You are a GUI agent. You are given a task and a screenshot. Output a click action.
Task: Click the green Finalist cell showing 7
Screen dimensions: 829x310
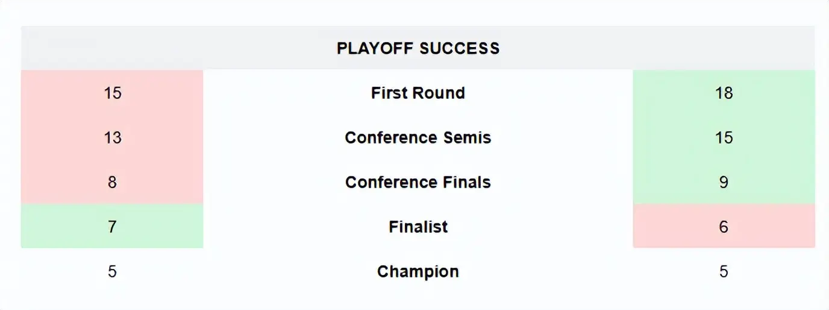[x=113, y=227]
